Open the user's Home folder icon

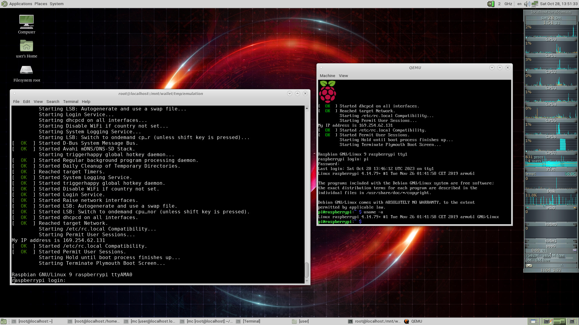[27, 46]
